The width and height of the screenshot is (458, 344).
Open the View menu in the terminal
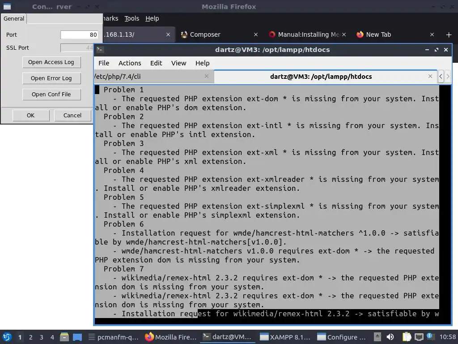click(x=178, y=63)
